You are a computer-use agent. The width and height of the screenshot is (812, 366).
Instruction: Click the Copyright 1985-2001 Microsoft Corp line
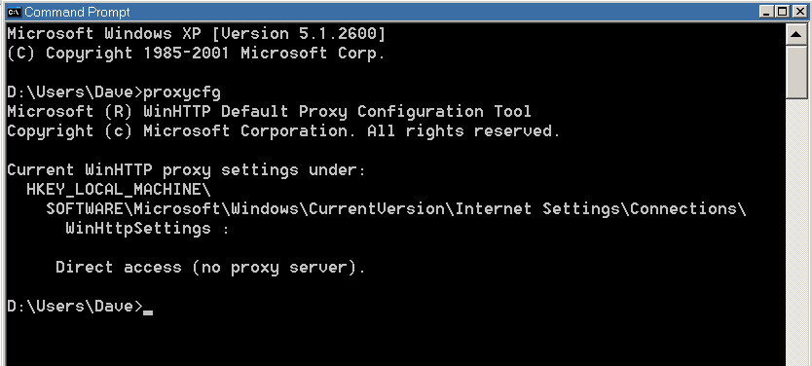pos(197,54)
